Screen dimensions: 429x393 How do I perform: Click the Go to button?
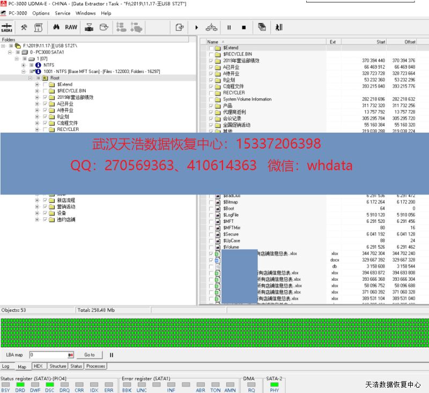[x=89, y=355]
